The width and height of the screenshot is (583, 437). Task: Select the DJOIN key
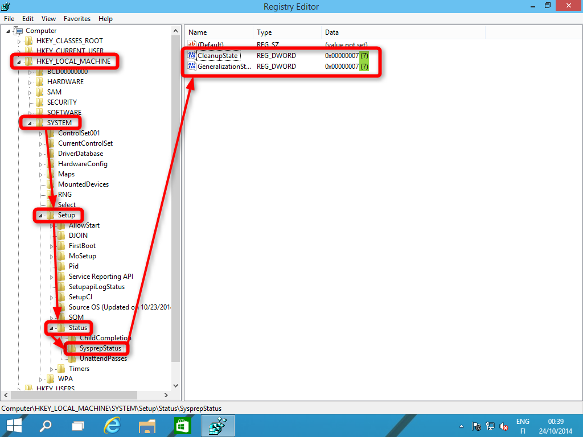tap(78, 236)
